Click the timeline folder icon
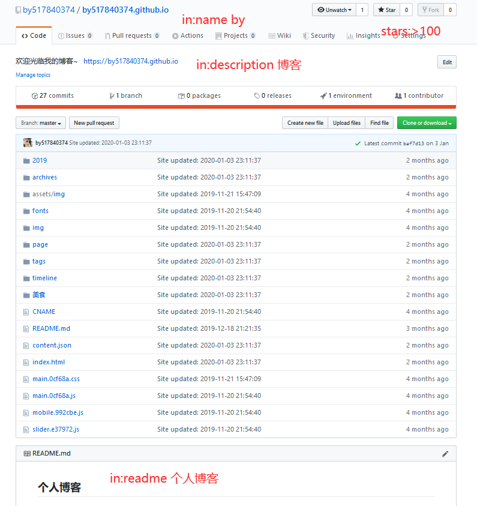Image resolution: width=477 pixels, height=506 pixels. coord(26,278)
